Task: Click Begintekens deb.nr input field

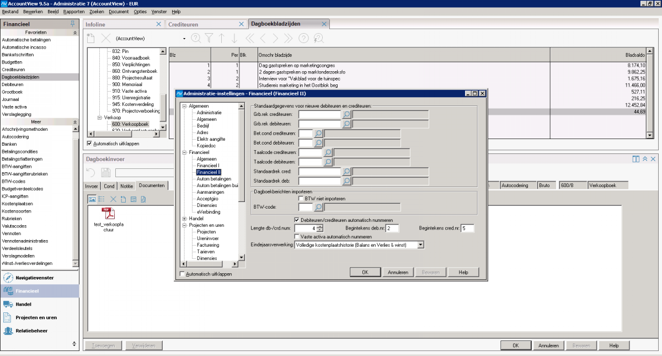Action: pyautogui.click(x=392, y=228)
